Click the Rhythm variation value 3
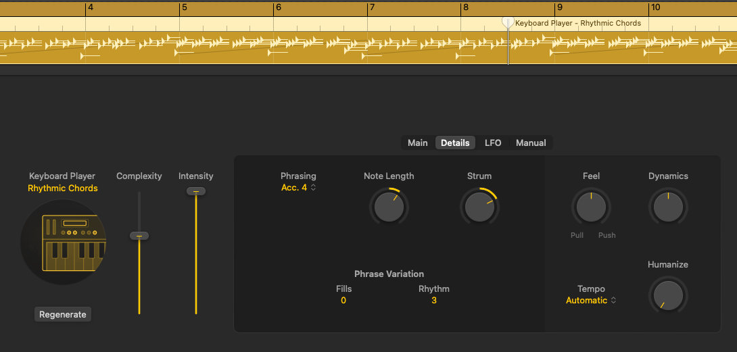Image resolution: width=737 pixels, height=352 pixels. [x=433, y=301]
